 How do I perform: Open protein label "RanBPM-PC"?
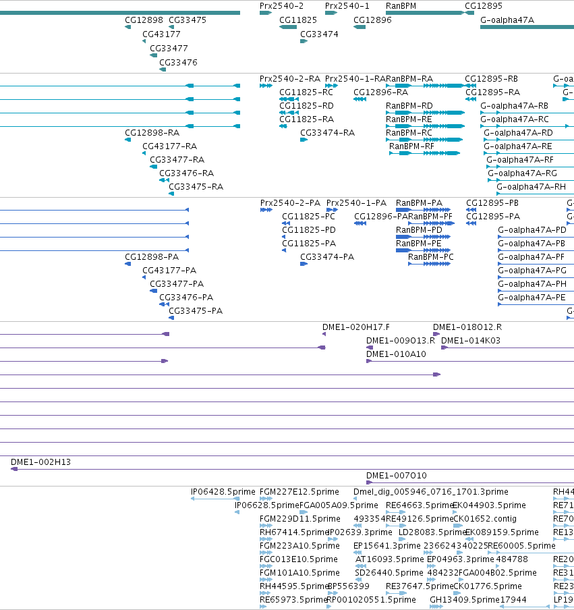click(x=430, y=257)
